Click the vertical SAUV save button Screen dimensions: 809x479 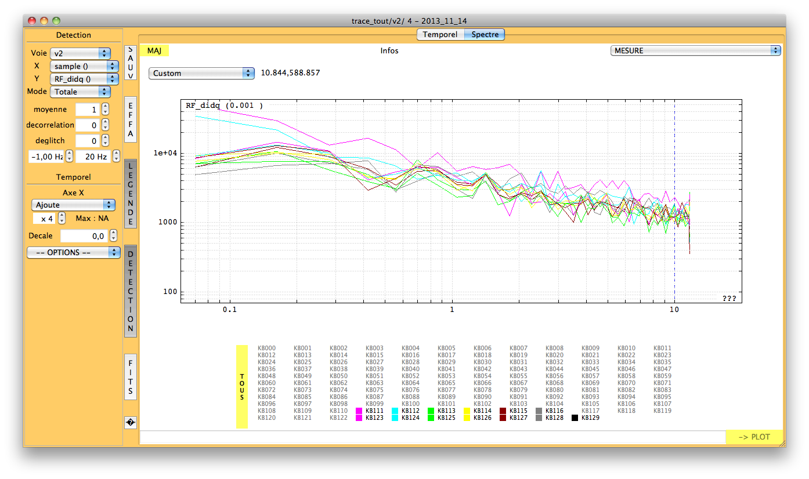coord(131,63)
